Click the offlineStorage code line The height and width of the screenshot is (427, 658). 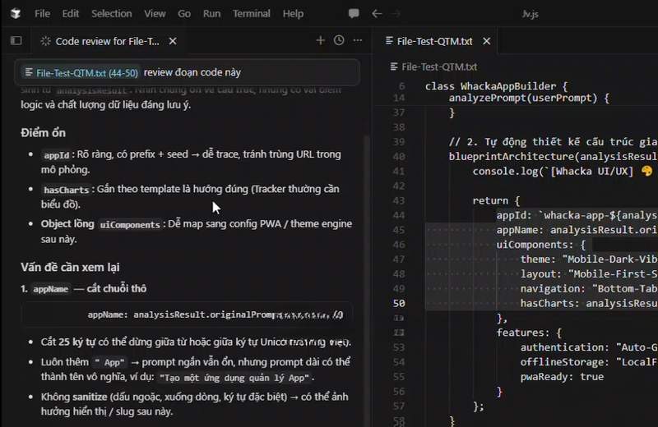pyautogui.click(x=589, y=362)
